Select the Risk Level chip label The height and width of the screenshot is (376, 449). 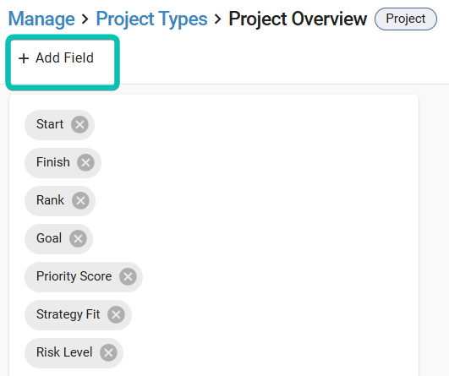[64, 352]
